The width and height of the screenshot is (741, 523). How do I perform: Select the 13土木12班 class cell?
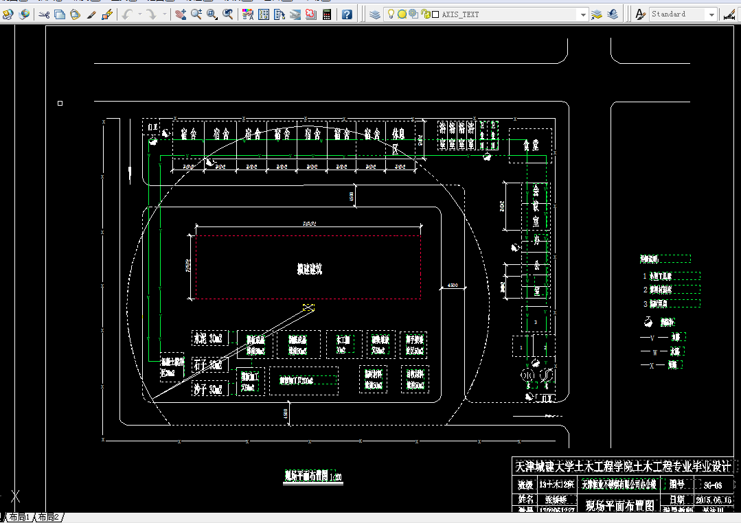click(557, 485)
